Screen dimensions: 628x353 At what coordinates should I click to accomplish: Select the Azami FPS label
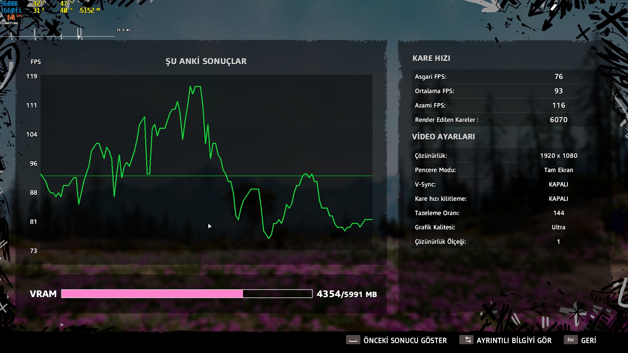click(x=430, y=106)
